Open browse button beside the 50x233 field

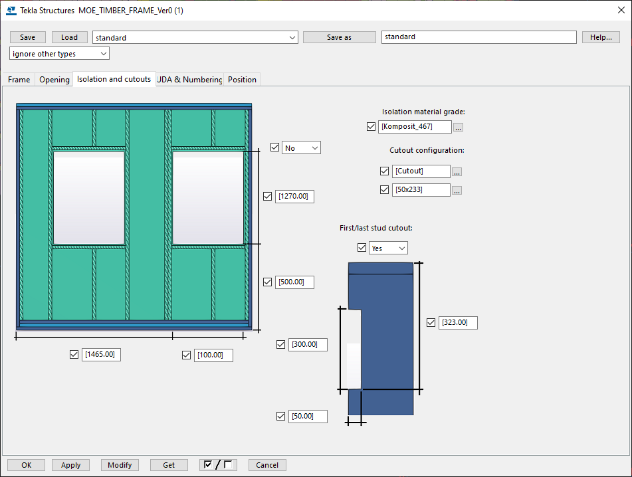(457, 191)
